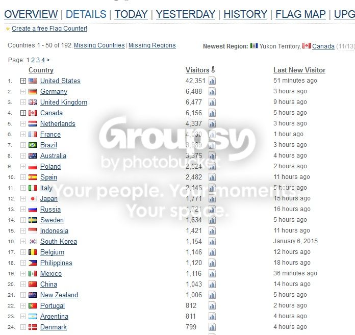Image resolution: width=355 pixels, height=335 pixels.
Task: Expand the France row plus box
Action: pos(23,135)
